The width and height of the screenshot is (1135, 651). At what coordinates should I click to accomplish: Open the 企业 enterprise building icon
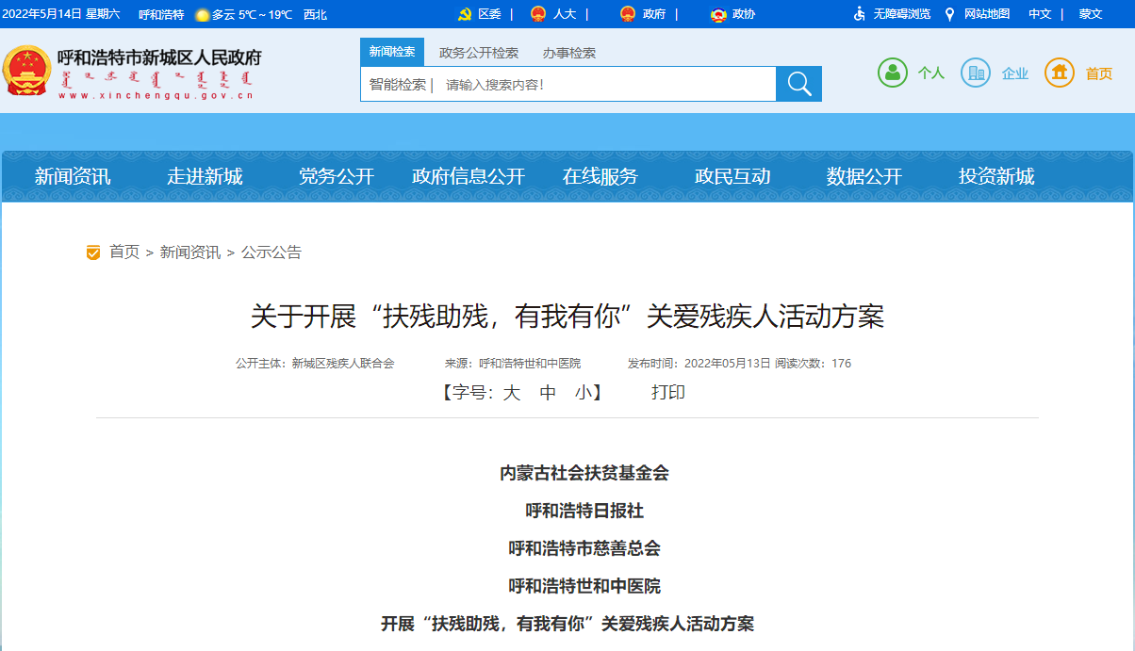(x=976, y=73)
